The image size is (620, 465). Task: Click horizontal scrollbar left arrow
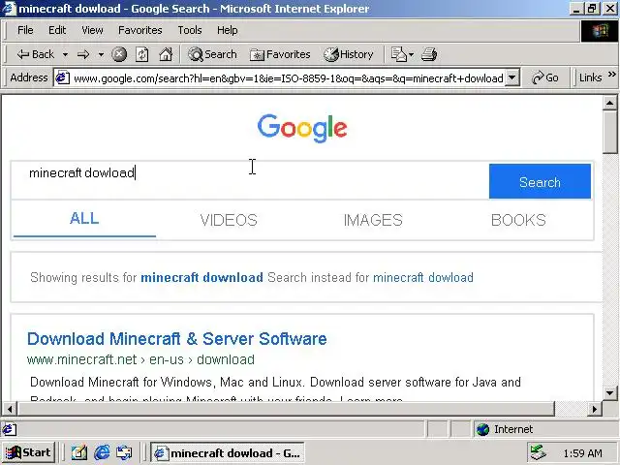tap(9, 409)
